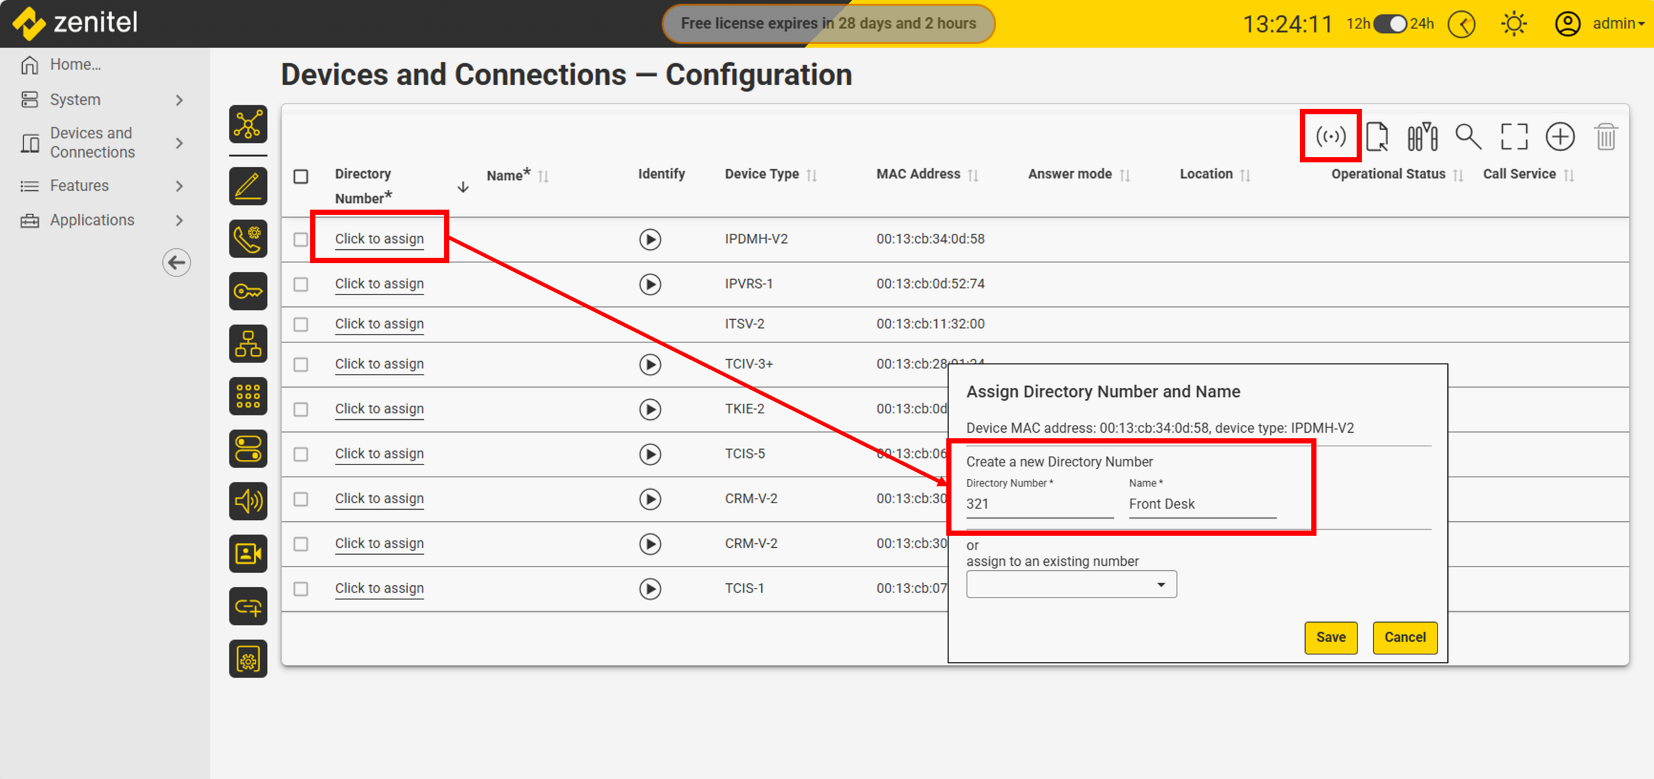Open the assign to existing number dropdown
Viewport: 1654px width, 779px height.
(1071, 585)
